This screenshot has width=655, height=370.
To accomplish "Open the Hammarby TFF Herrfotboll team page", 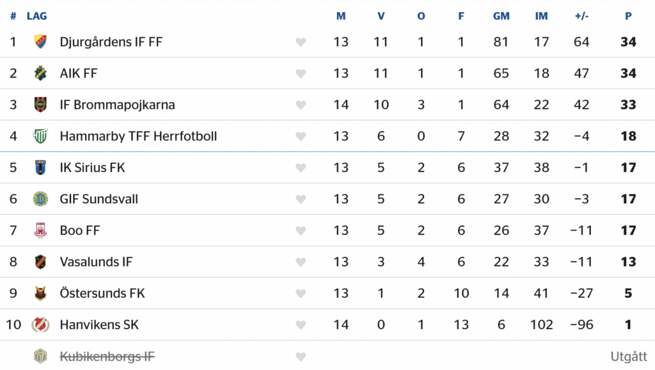I will pyautogui.click(x=138, y=136).
